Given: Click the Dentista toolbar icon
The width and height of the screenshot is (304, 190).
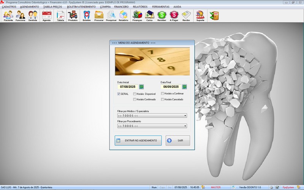Looking at the screenshot, I should tap(33, 16).
